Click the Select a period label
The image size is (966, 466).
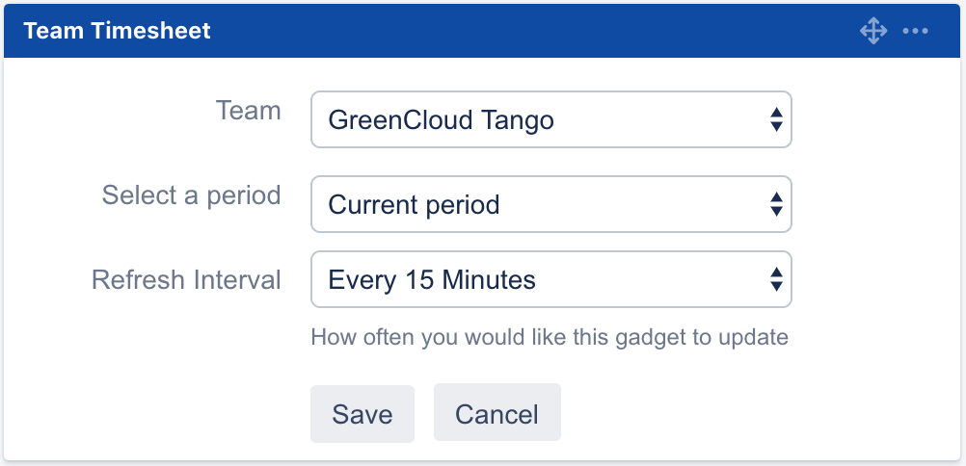[191, 195]
